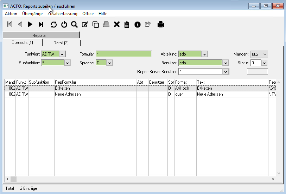Viewport: 286px width, 194px height.
Task: Open the Mandant dropdown showing 002
Action: [265, 54]
